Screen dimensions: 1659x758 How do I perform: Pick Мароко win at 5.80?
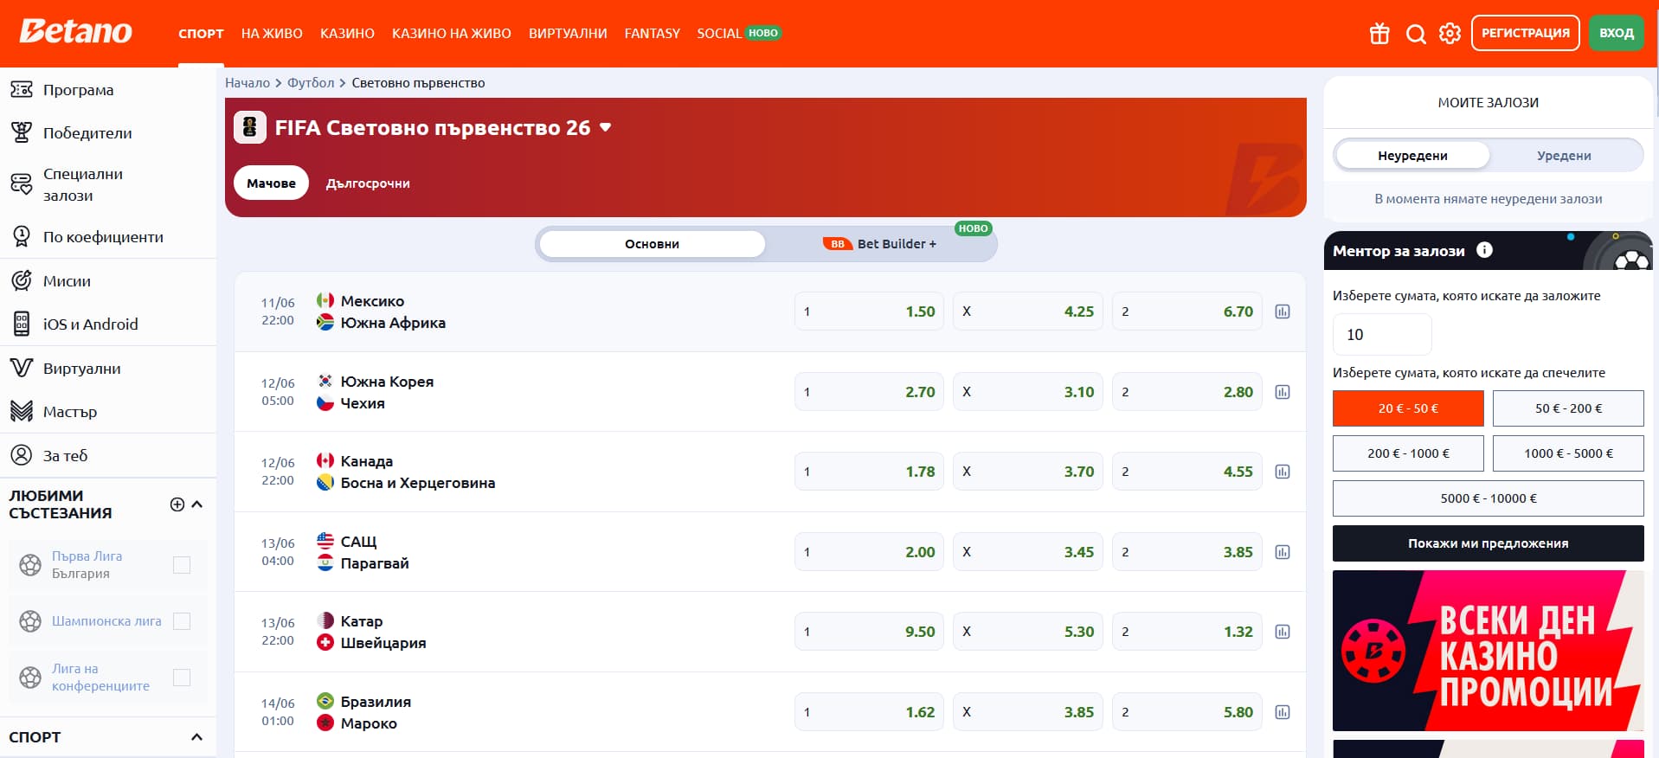[x=1187, y=712]
